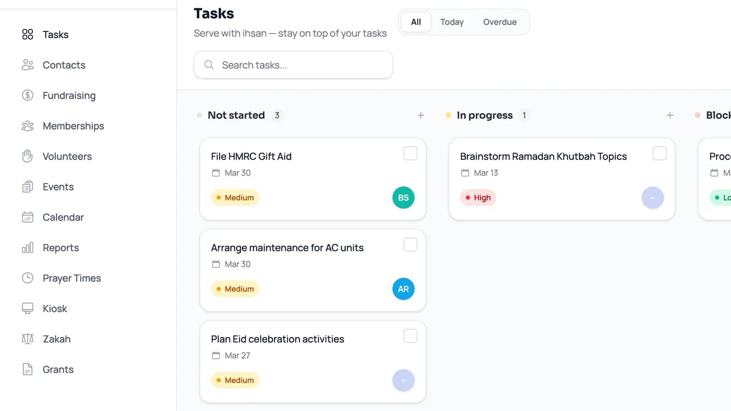Select the Fundraising dollar icon

click(x=27, y=95)
